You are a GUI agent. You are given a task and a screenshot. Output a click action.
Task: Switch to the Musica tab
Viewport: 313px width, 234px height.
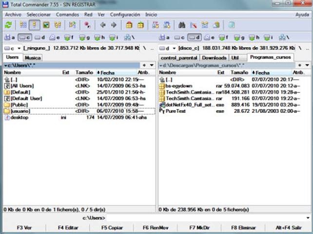[x=33, y=58]
